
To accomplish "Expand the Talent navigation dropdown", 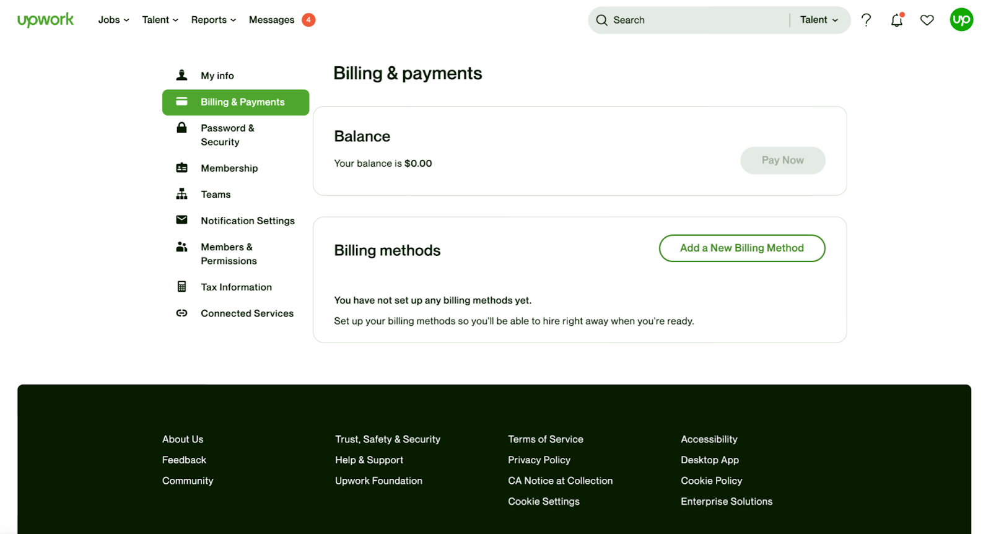I will tap(160, 20).
